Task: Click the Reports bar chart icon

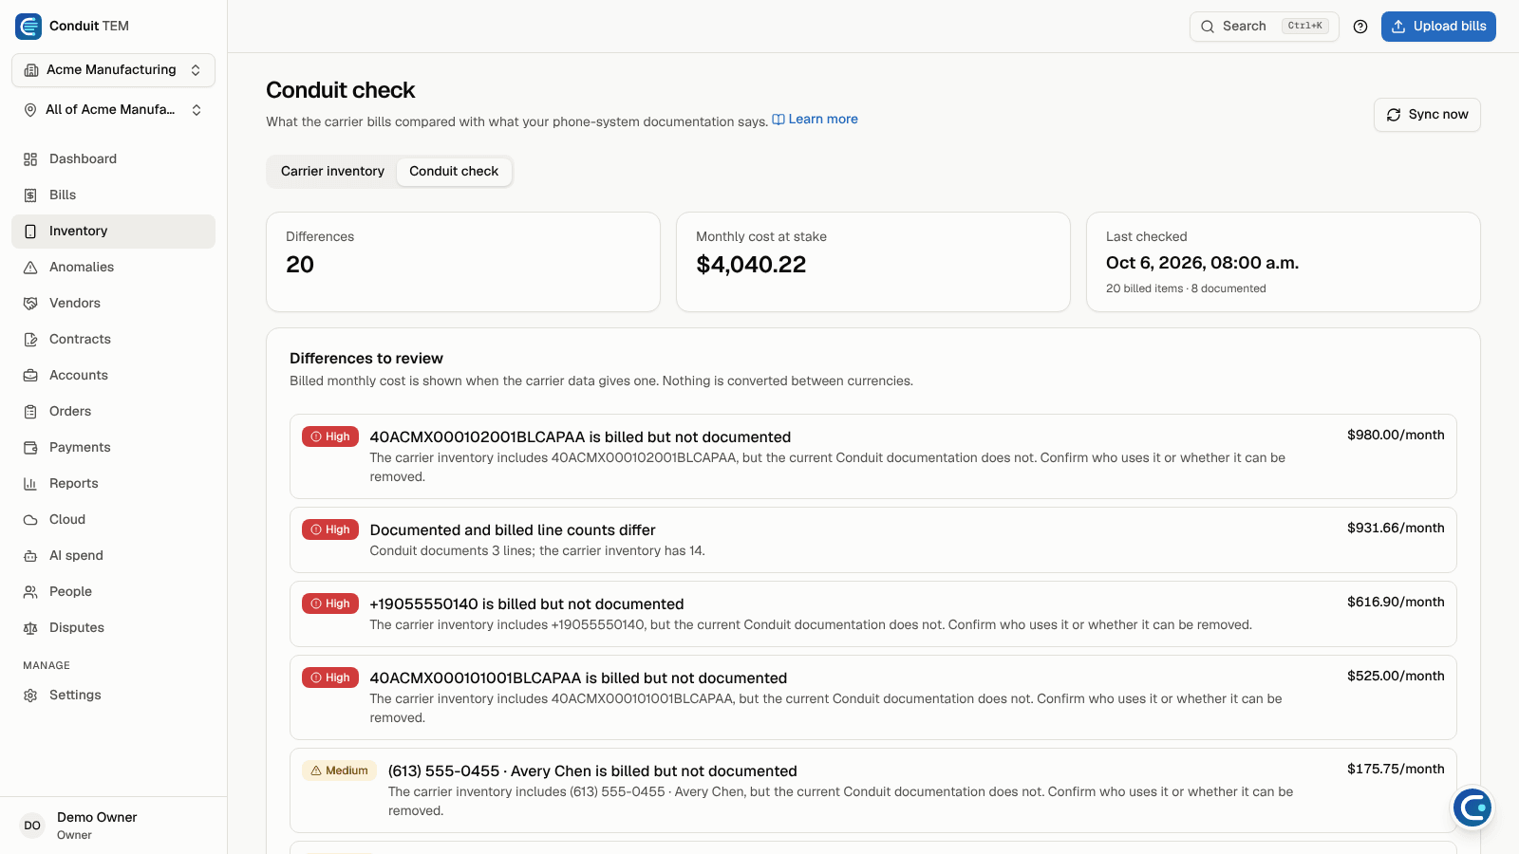Action: (30, 484)
